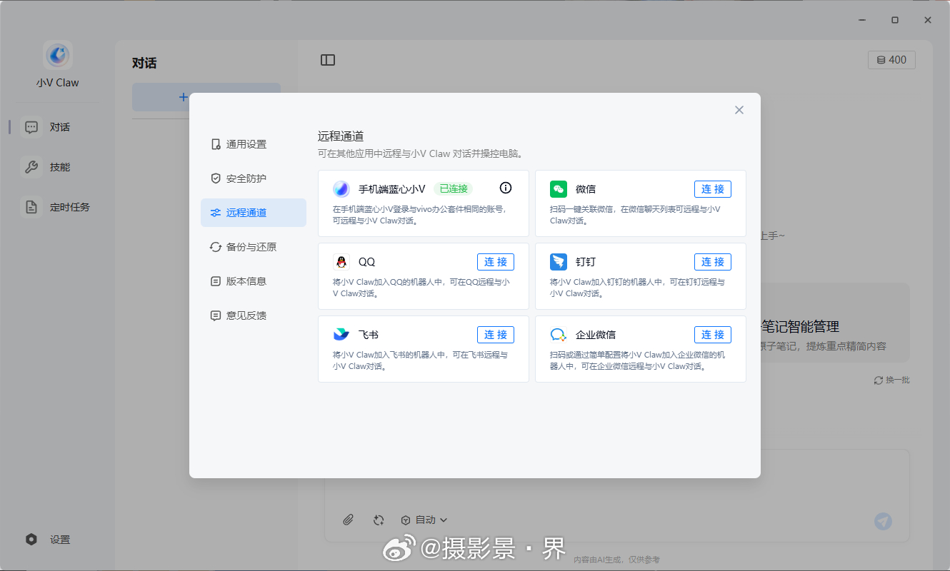Click the 对话 chat bubble icon

[x=31, y=127]
